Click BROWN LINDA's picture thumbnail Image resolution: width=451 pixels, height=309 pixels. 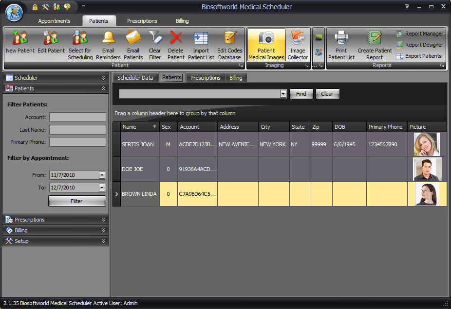click(427, 194)
